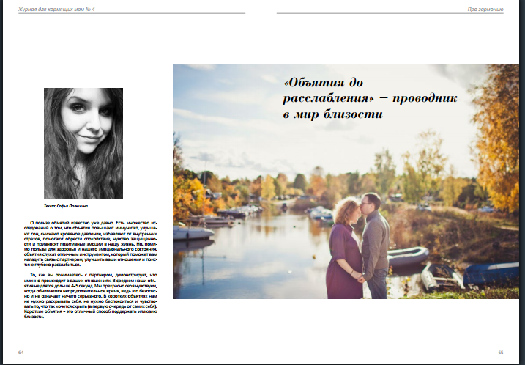This screenshot has height=365, width=525.
Task: Click the caption 'Текст: Софья Полюхина'
Action: coord(66,206)
